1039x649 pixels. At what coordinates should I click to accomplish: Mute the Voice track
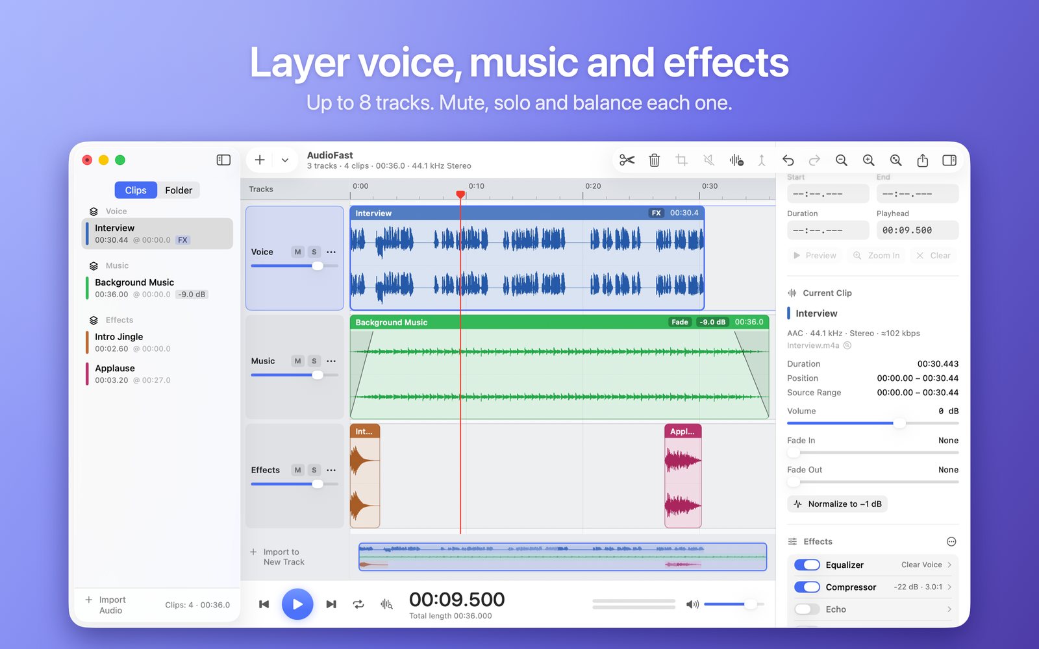coord(297,252)
